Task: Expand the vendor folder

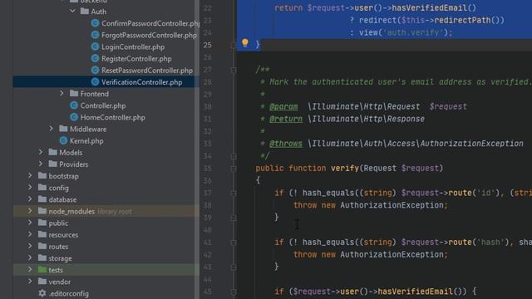Action: pyautogui.click(x=30, y=282)
